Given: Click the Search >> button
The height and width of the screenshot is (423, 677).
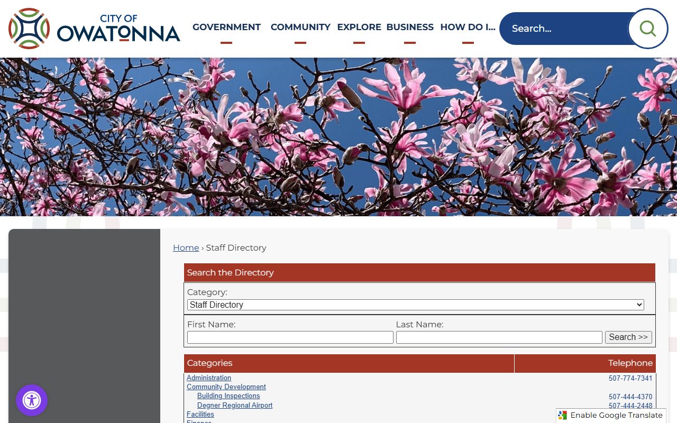Looking at the screenshot, I should tap(628, 337).
